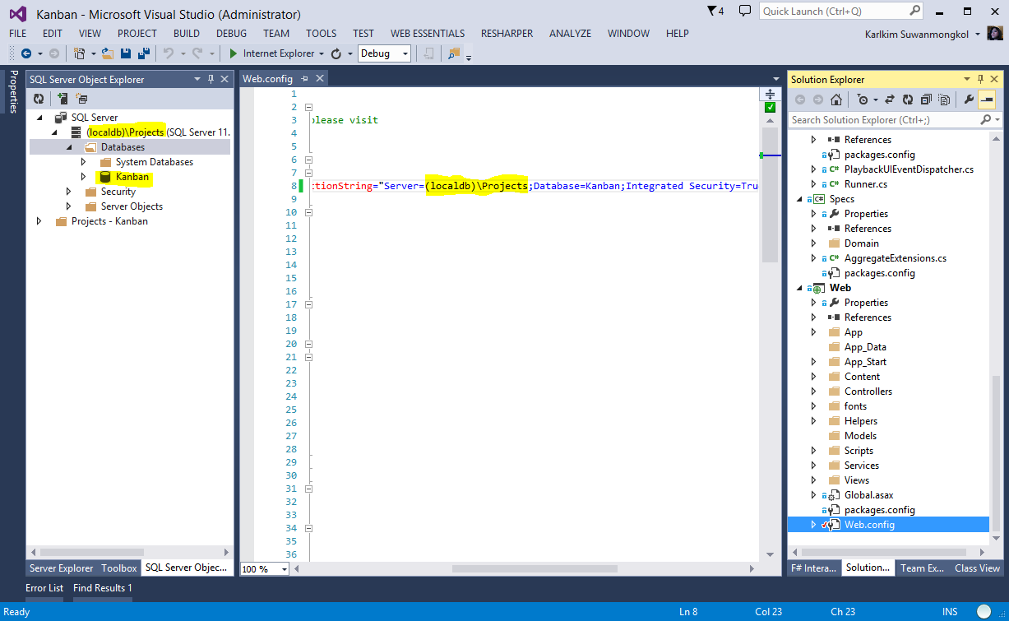Viewport: 1009px width, 621px height.
Task: Click the Solution Explorer refresh icon
Action: coord(908,100)
